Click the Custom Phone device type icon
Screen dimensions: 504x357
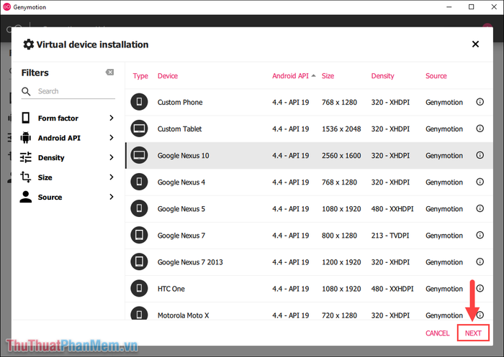click(x=139, y=102)
